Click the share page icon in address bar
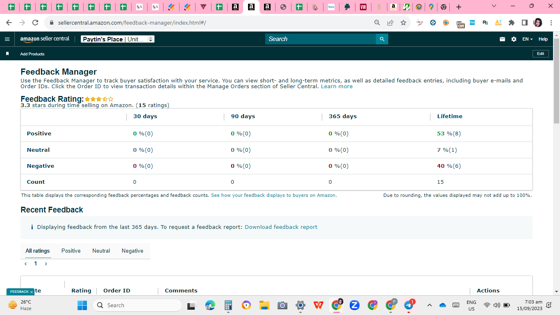 pos(390,23)
